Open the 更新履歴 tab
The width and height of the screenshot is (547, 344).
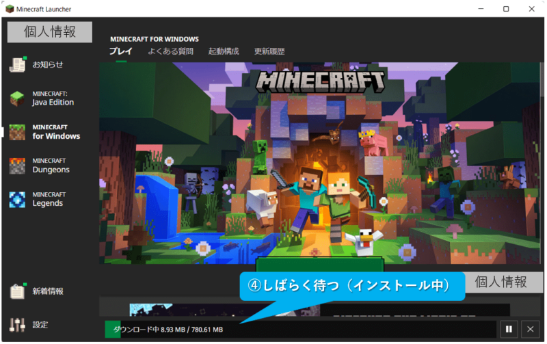[x=269, y=51]
